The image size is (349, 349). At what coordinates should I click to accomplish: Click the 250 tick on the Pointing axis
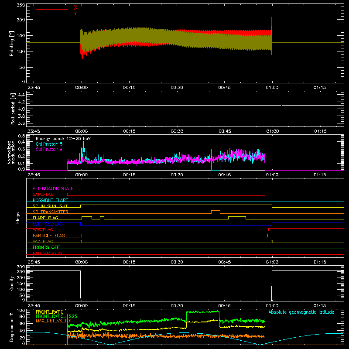pos(21,5)
